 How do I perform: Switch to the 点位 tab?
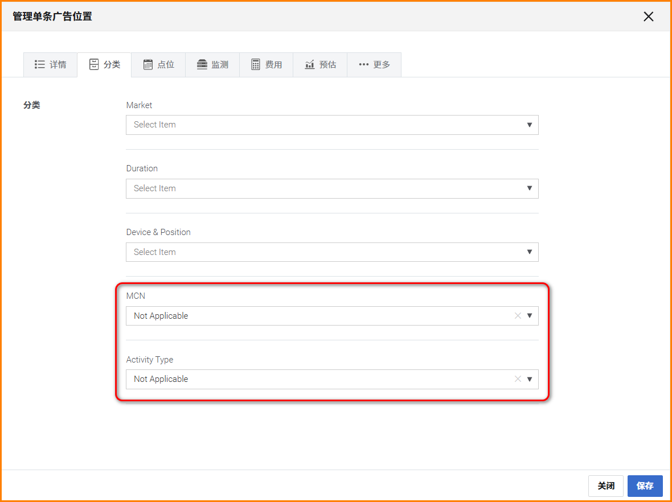158,65
